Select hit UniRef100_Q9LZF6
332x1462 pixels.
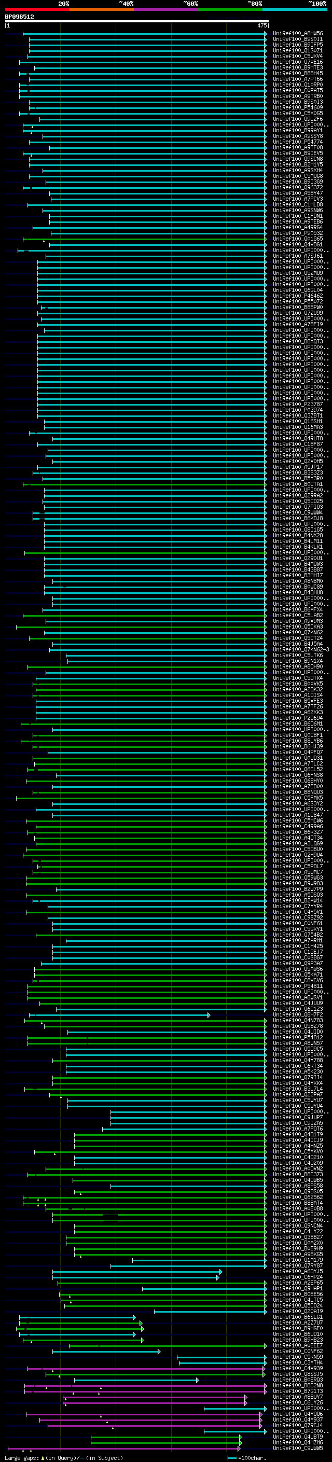tap(298, 119)
